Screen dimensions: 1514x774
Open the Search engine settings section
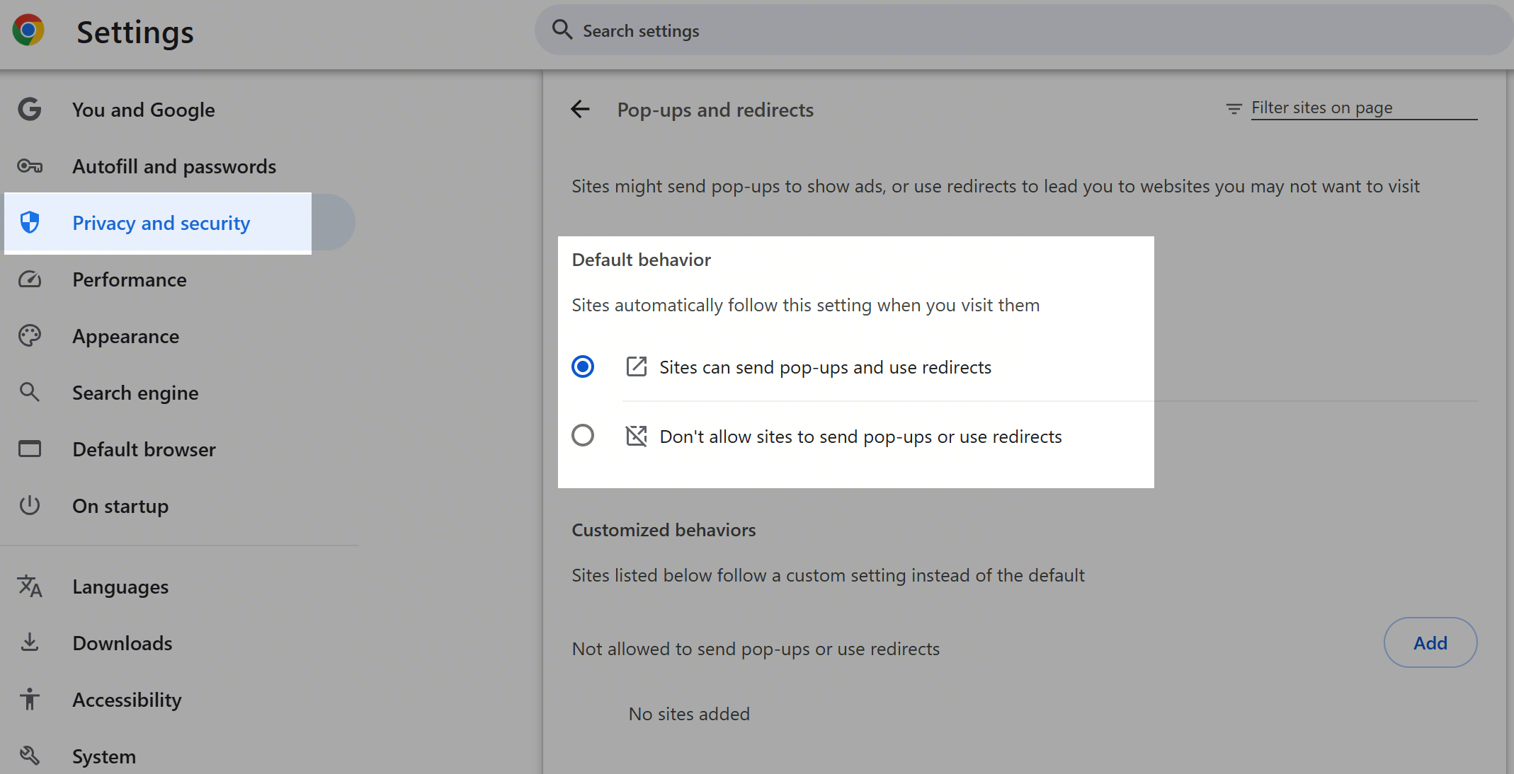[x=135, y=393]
